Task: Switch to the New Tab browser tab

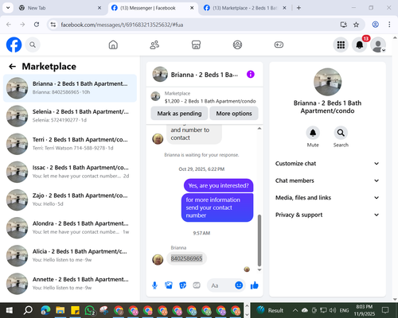Action: [60, 8]
